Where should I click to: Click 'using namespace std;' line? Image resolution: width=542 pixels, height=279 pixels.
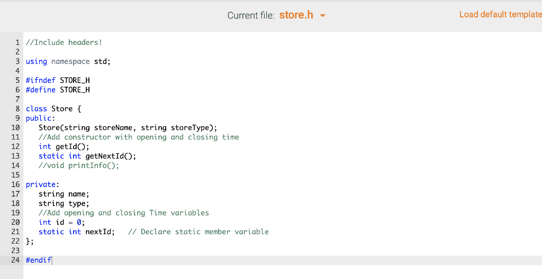coord(68,61)
